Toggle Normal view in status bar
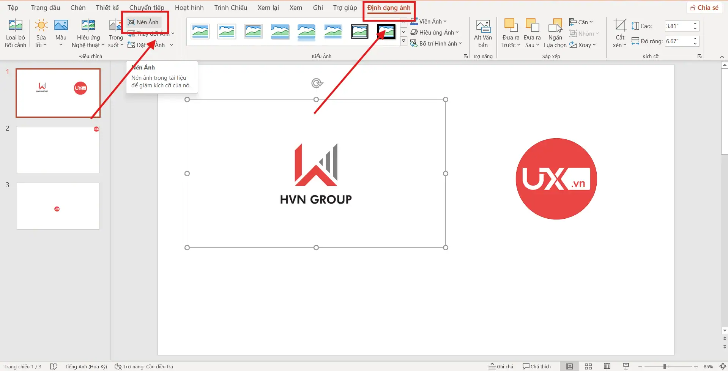Screen dimensions: 728x371 pyautogui.click(x=569, y=366)
